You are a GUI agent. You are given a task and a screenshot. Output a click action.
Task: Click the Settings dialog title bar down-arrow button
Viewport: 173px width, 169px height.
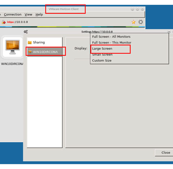tap(169, 32)
